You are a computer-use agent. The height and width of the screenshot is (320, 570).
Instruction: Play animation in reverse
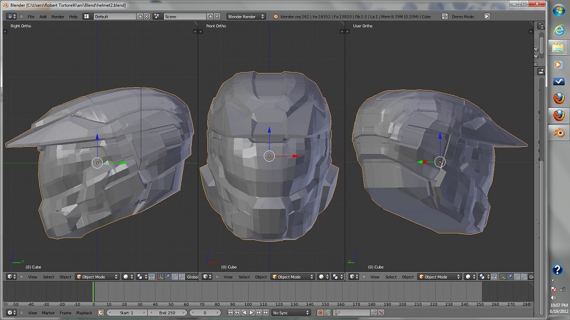tap(244, 313)
